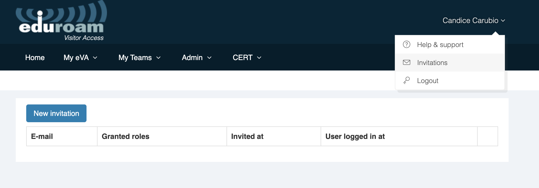
Task: Expand the chevron next to My eVA
Action: pyautogui.click(x=95, y=58)
